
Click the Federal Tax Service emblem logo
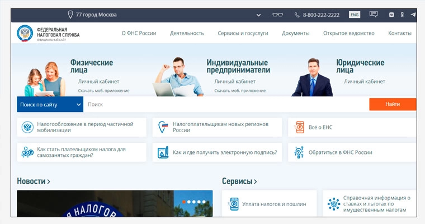pyautogui.click(x=25, y=33)
